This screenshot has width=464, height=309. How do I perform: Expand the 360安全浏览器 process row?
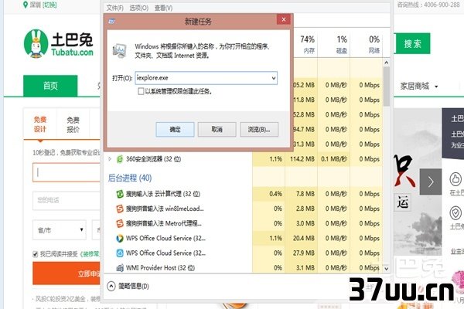110,159
